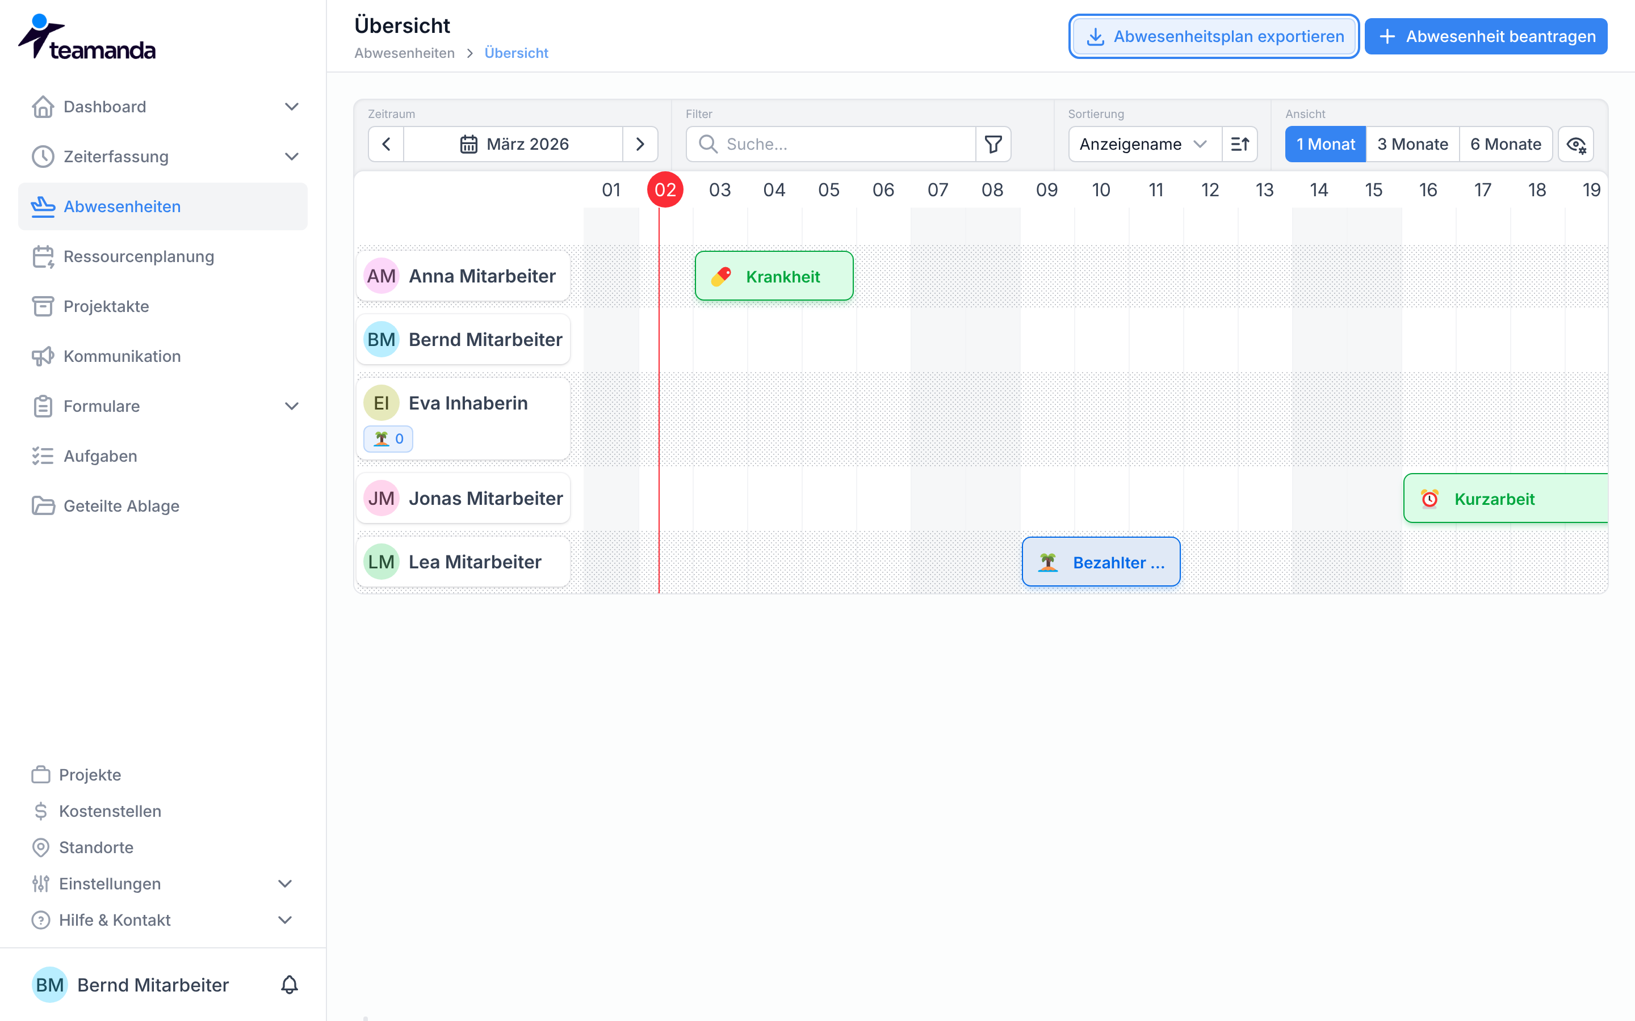
Task: Click the Hilfe & Kontakt question icon
Action: pos(40,921)
